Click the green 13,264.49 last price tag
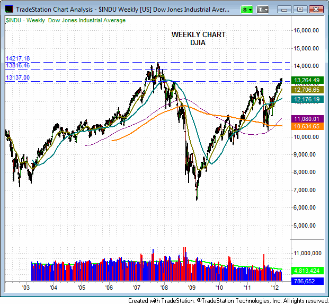The width and height of the screenshot is (329, 304). coord(305,80)
